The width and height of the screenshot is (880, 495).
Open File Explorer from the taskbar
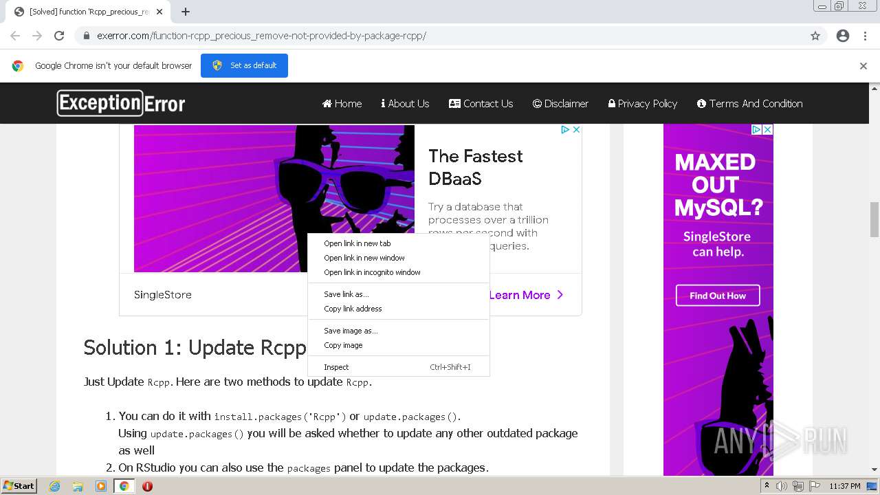coord(78,486)
